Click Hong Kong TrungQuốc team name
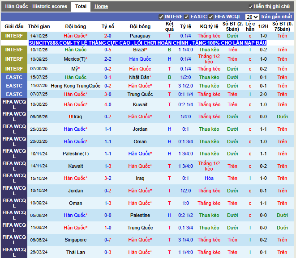296x258 pixels. pos(76,86)
